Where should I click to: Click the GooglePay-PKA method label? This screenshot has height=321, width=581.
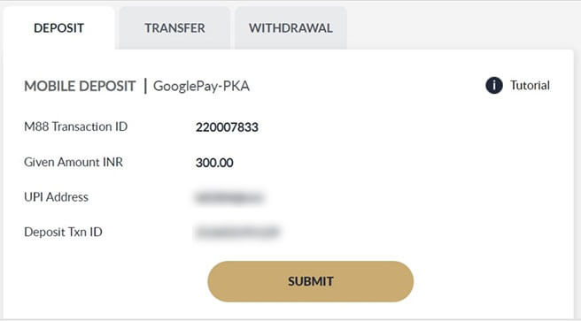coord(201,86)
